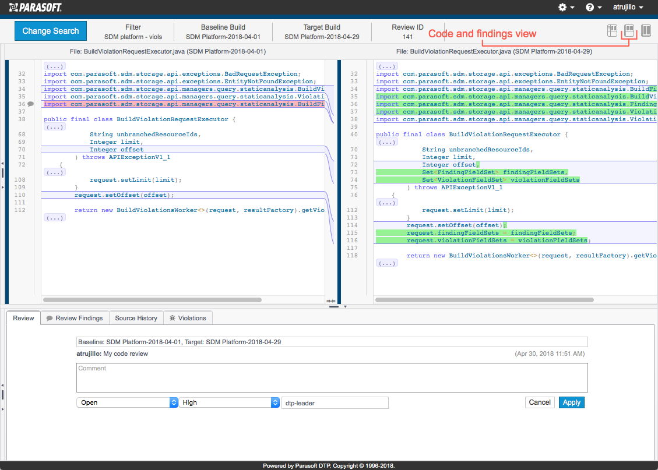Expand collapsed lines between 72 and 108 in baseline pane

point(55,172)
